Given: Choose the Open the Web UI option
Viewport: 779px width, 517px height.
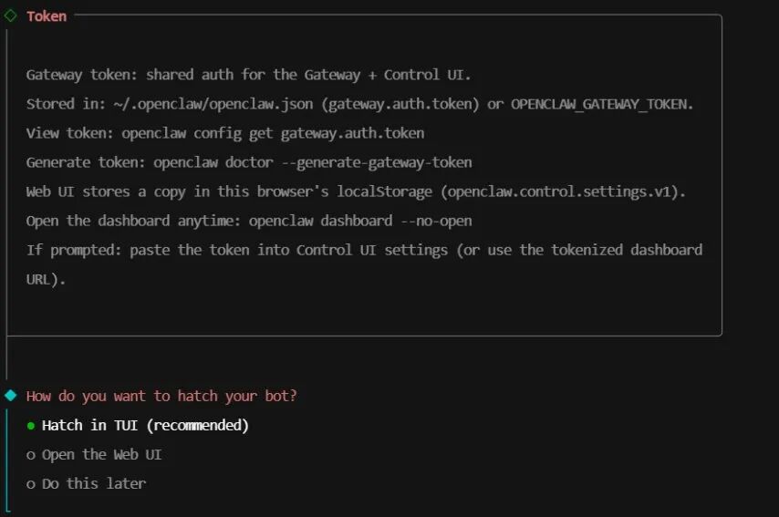Looking at the screenshot, I should pos(94,454).
